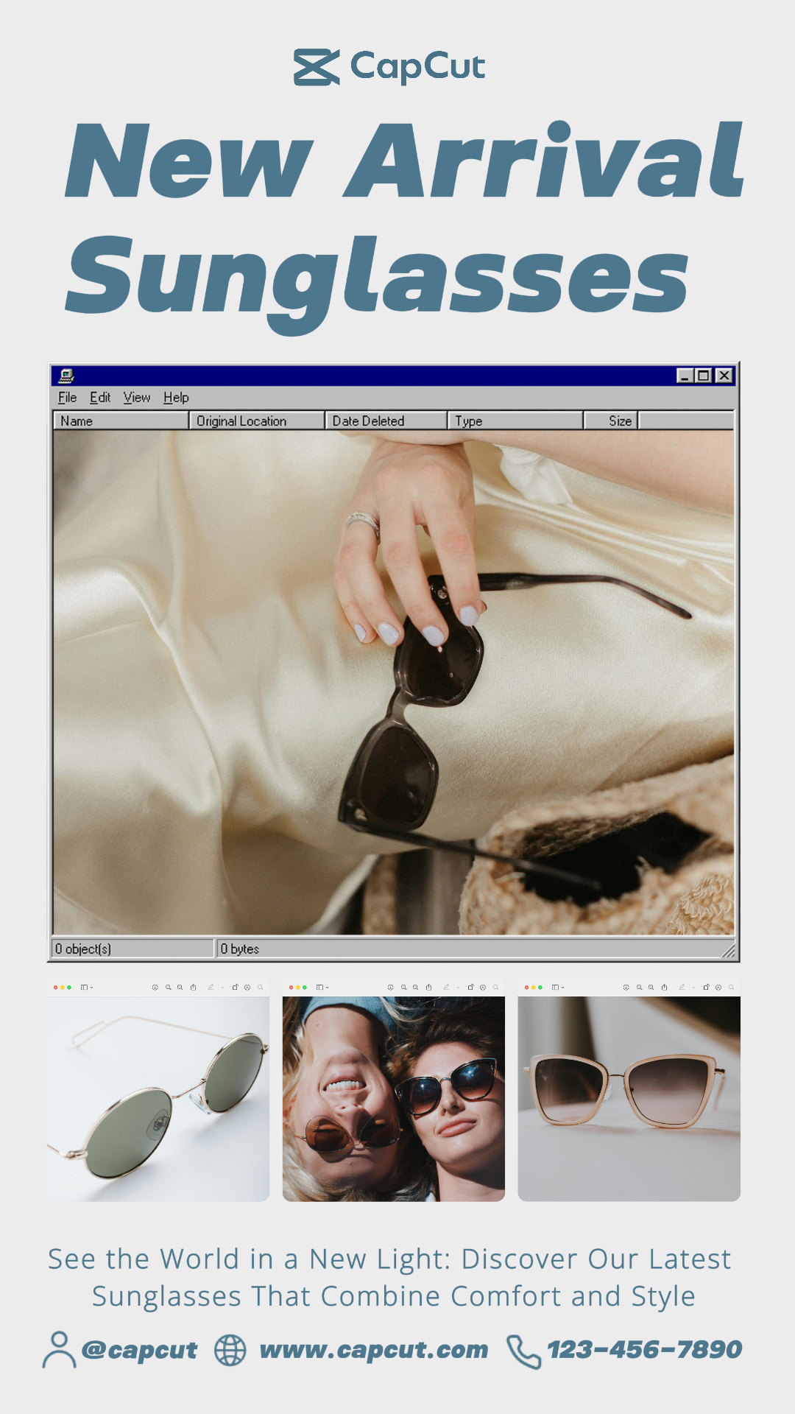Click the '0 bytes' status bar entry
Image resolution: width=795 pixels, height=1414 pixels.
pos(240,949)
